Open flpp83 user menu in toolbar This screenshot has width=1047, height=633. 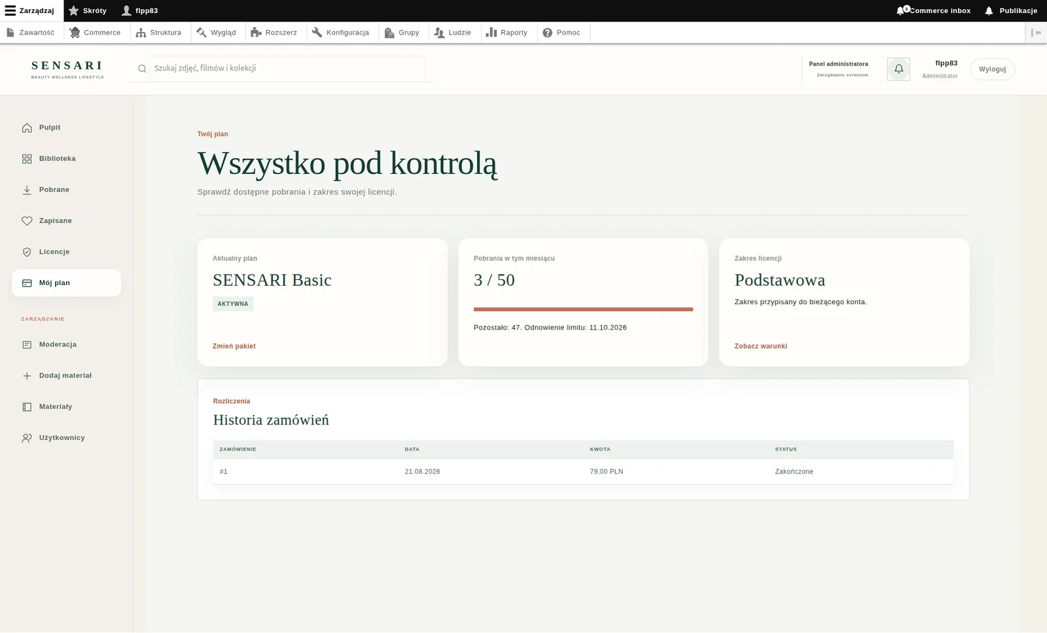(x=140, y=10)
